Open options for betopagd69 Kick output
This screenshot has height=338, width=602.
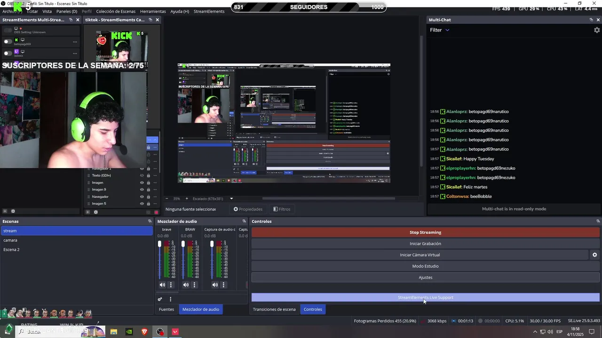tap(75, 42)
